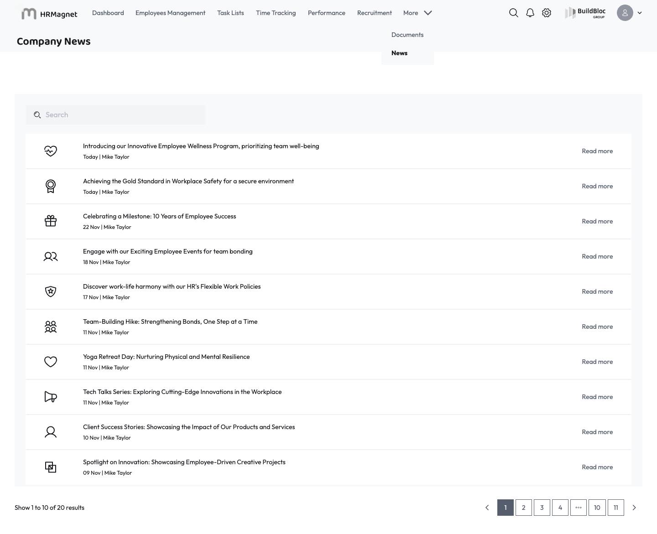Image resolution: width=657 pixels, height=534 pixels.
Task: Click the gift icon for 10 Years Milestone
Action: [x=51, y=221]
